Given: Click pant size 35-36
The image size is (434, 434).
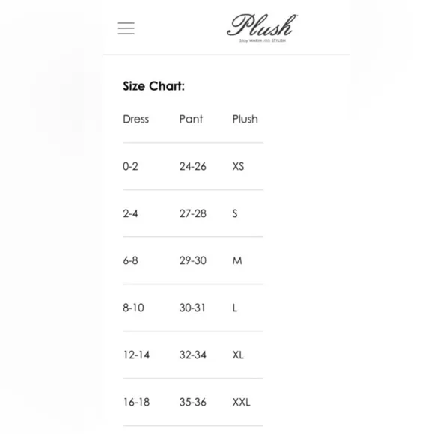Looking at the screenshot, I should click(x=192, y=402).
